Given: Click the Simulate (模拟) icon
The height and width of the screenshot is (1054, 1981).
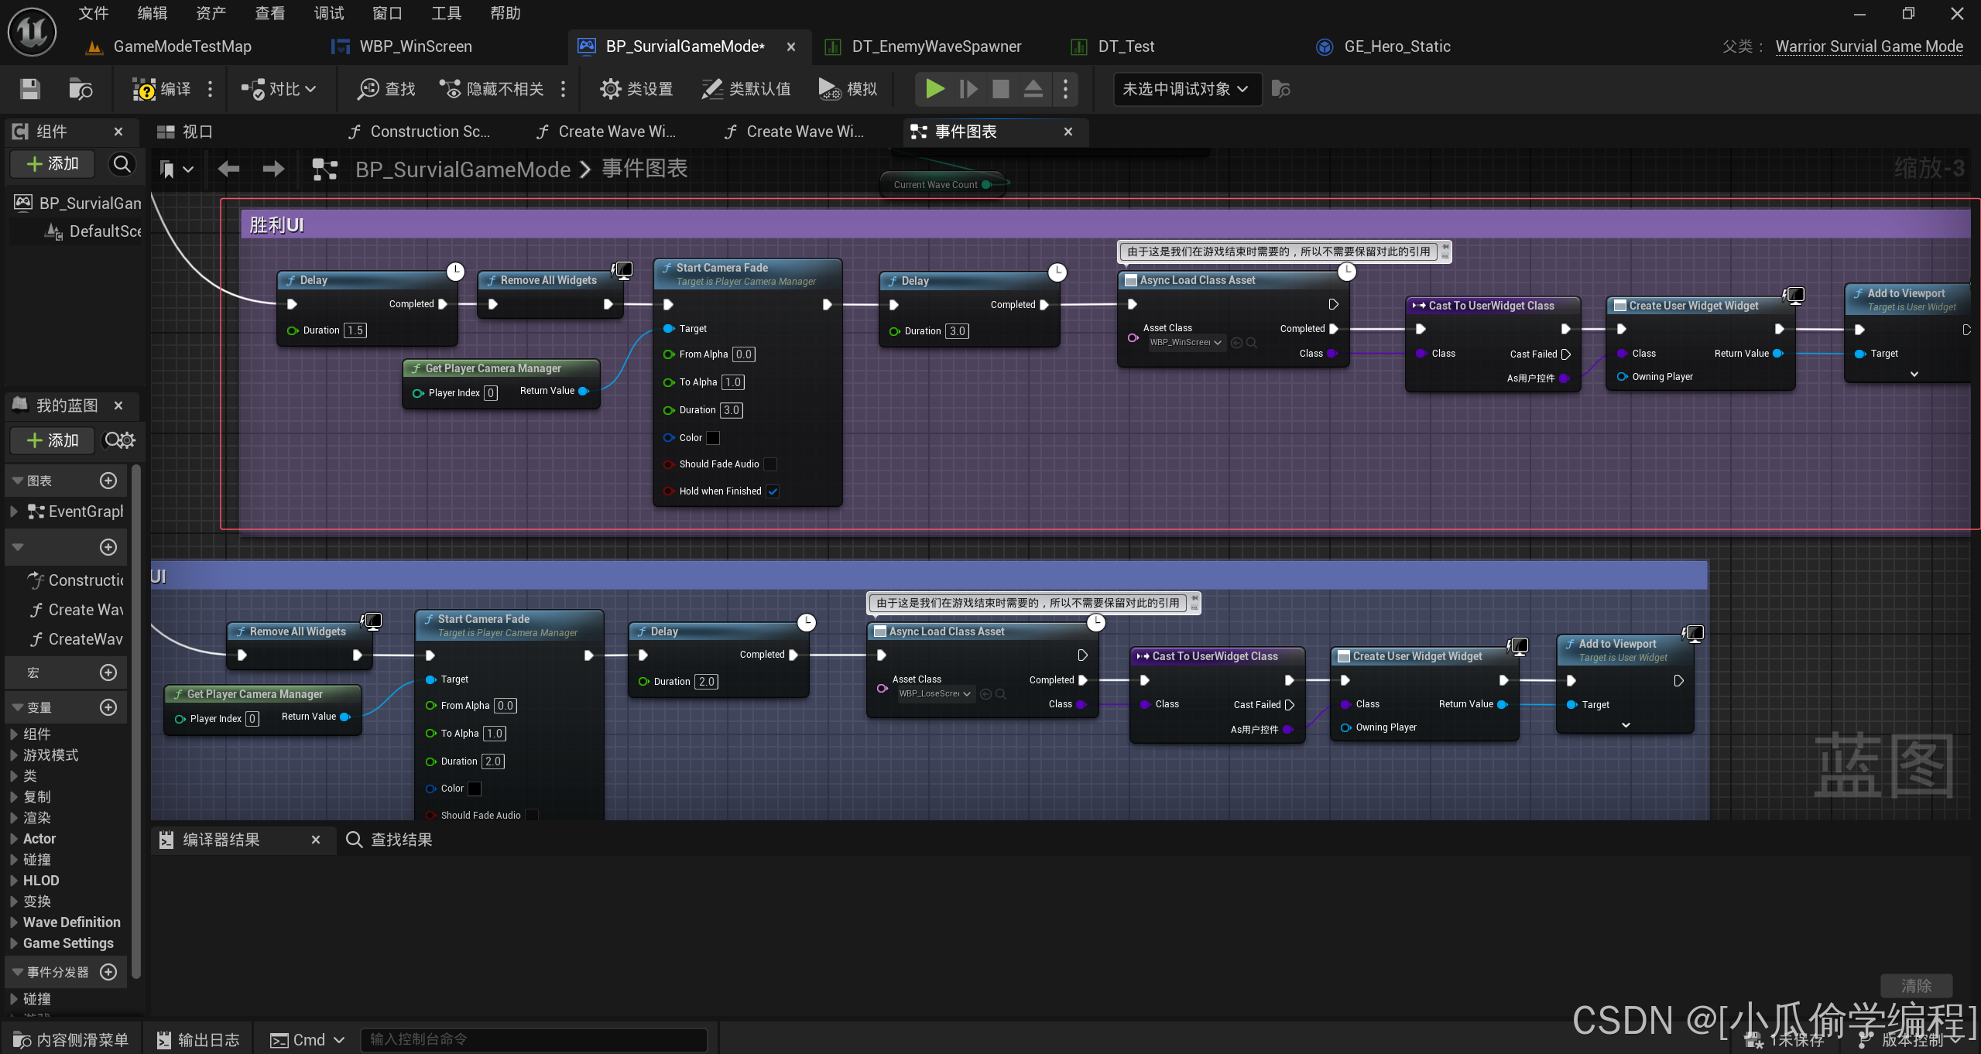Looking at the screenshot, I should tap(829, 89).
